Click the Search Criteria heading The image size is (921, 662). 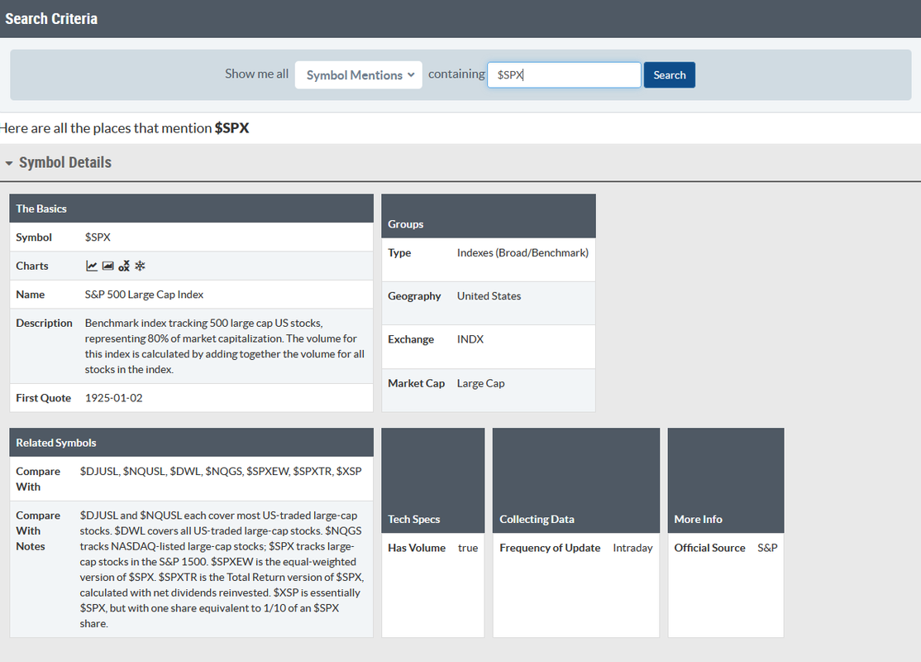click(52, 19)
